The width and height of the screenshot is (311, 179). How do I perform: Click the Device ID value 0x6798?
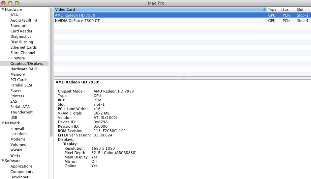[x=100, y=122]
